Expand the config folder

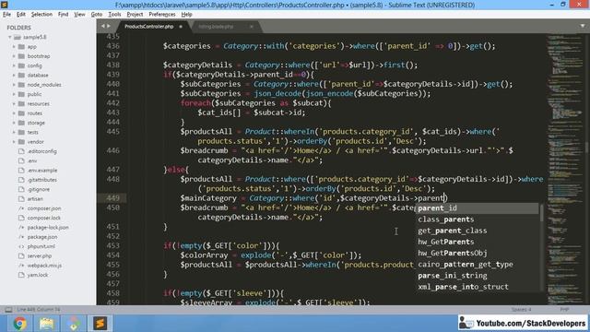(14, 65)
